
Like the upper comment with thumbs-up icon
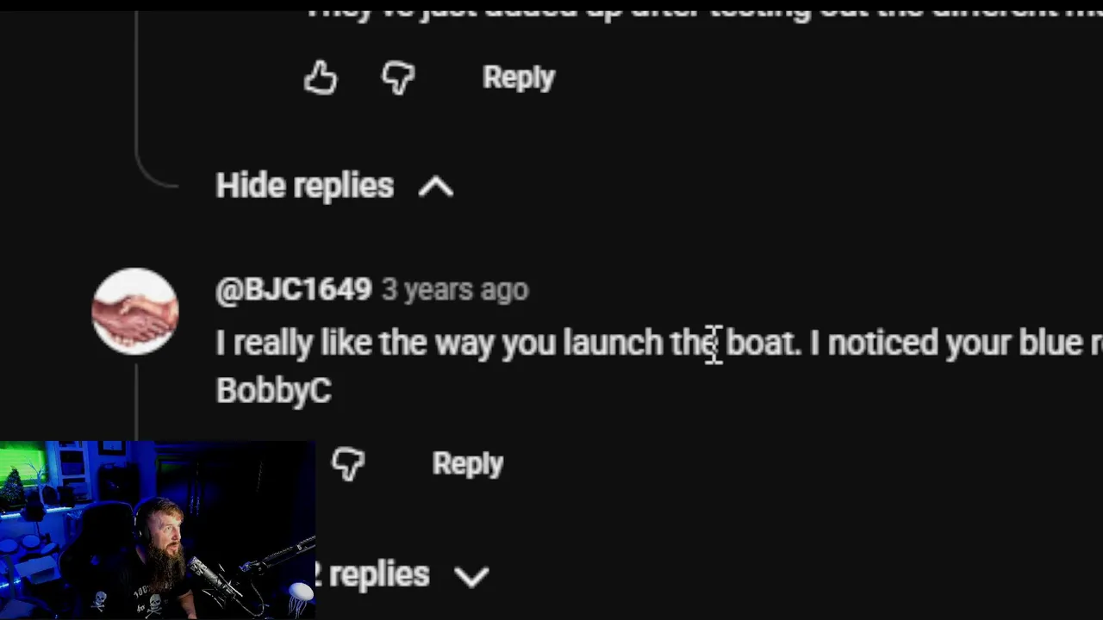(x=321, y=77)
